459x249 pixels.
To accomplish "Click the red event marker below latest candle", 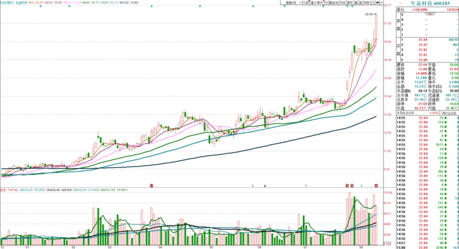I will (377, 186).
